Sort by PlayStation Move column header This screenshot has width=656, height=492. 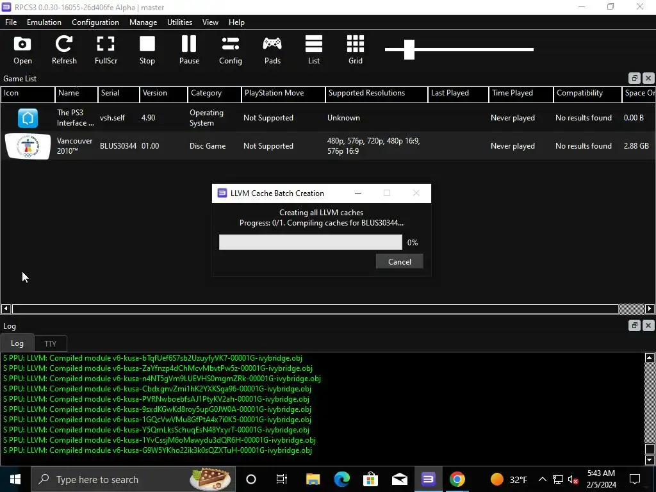(284, 94)
